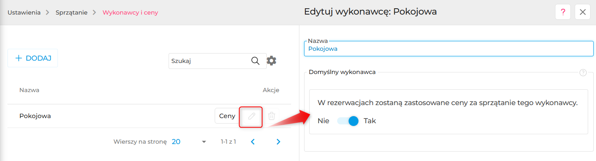Click the Nazwa field containing Pokojowa
Screen dimensions: 596x161
tap(449, 49)
